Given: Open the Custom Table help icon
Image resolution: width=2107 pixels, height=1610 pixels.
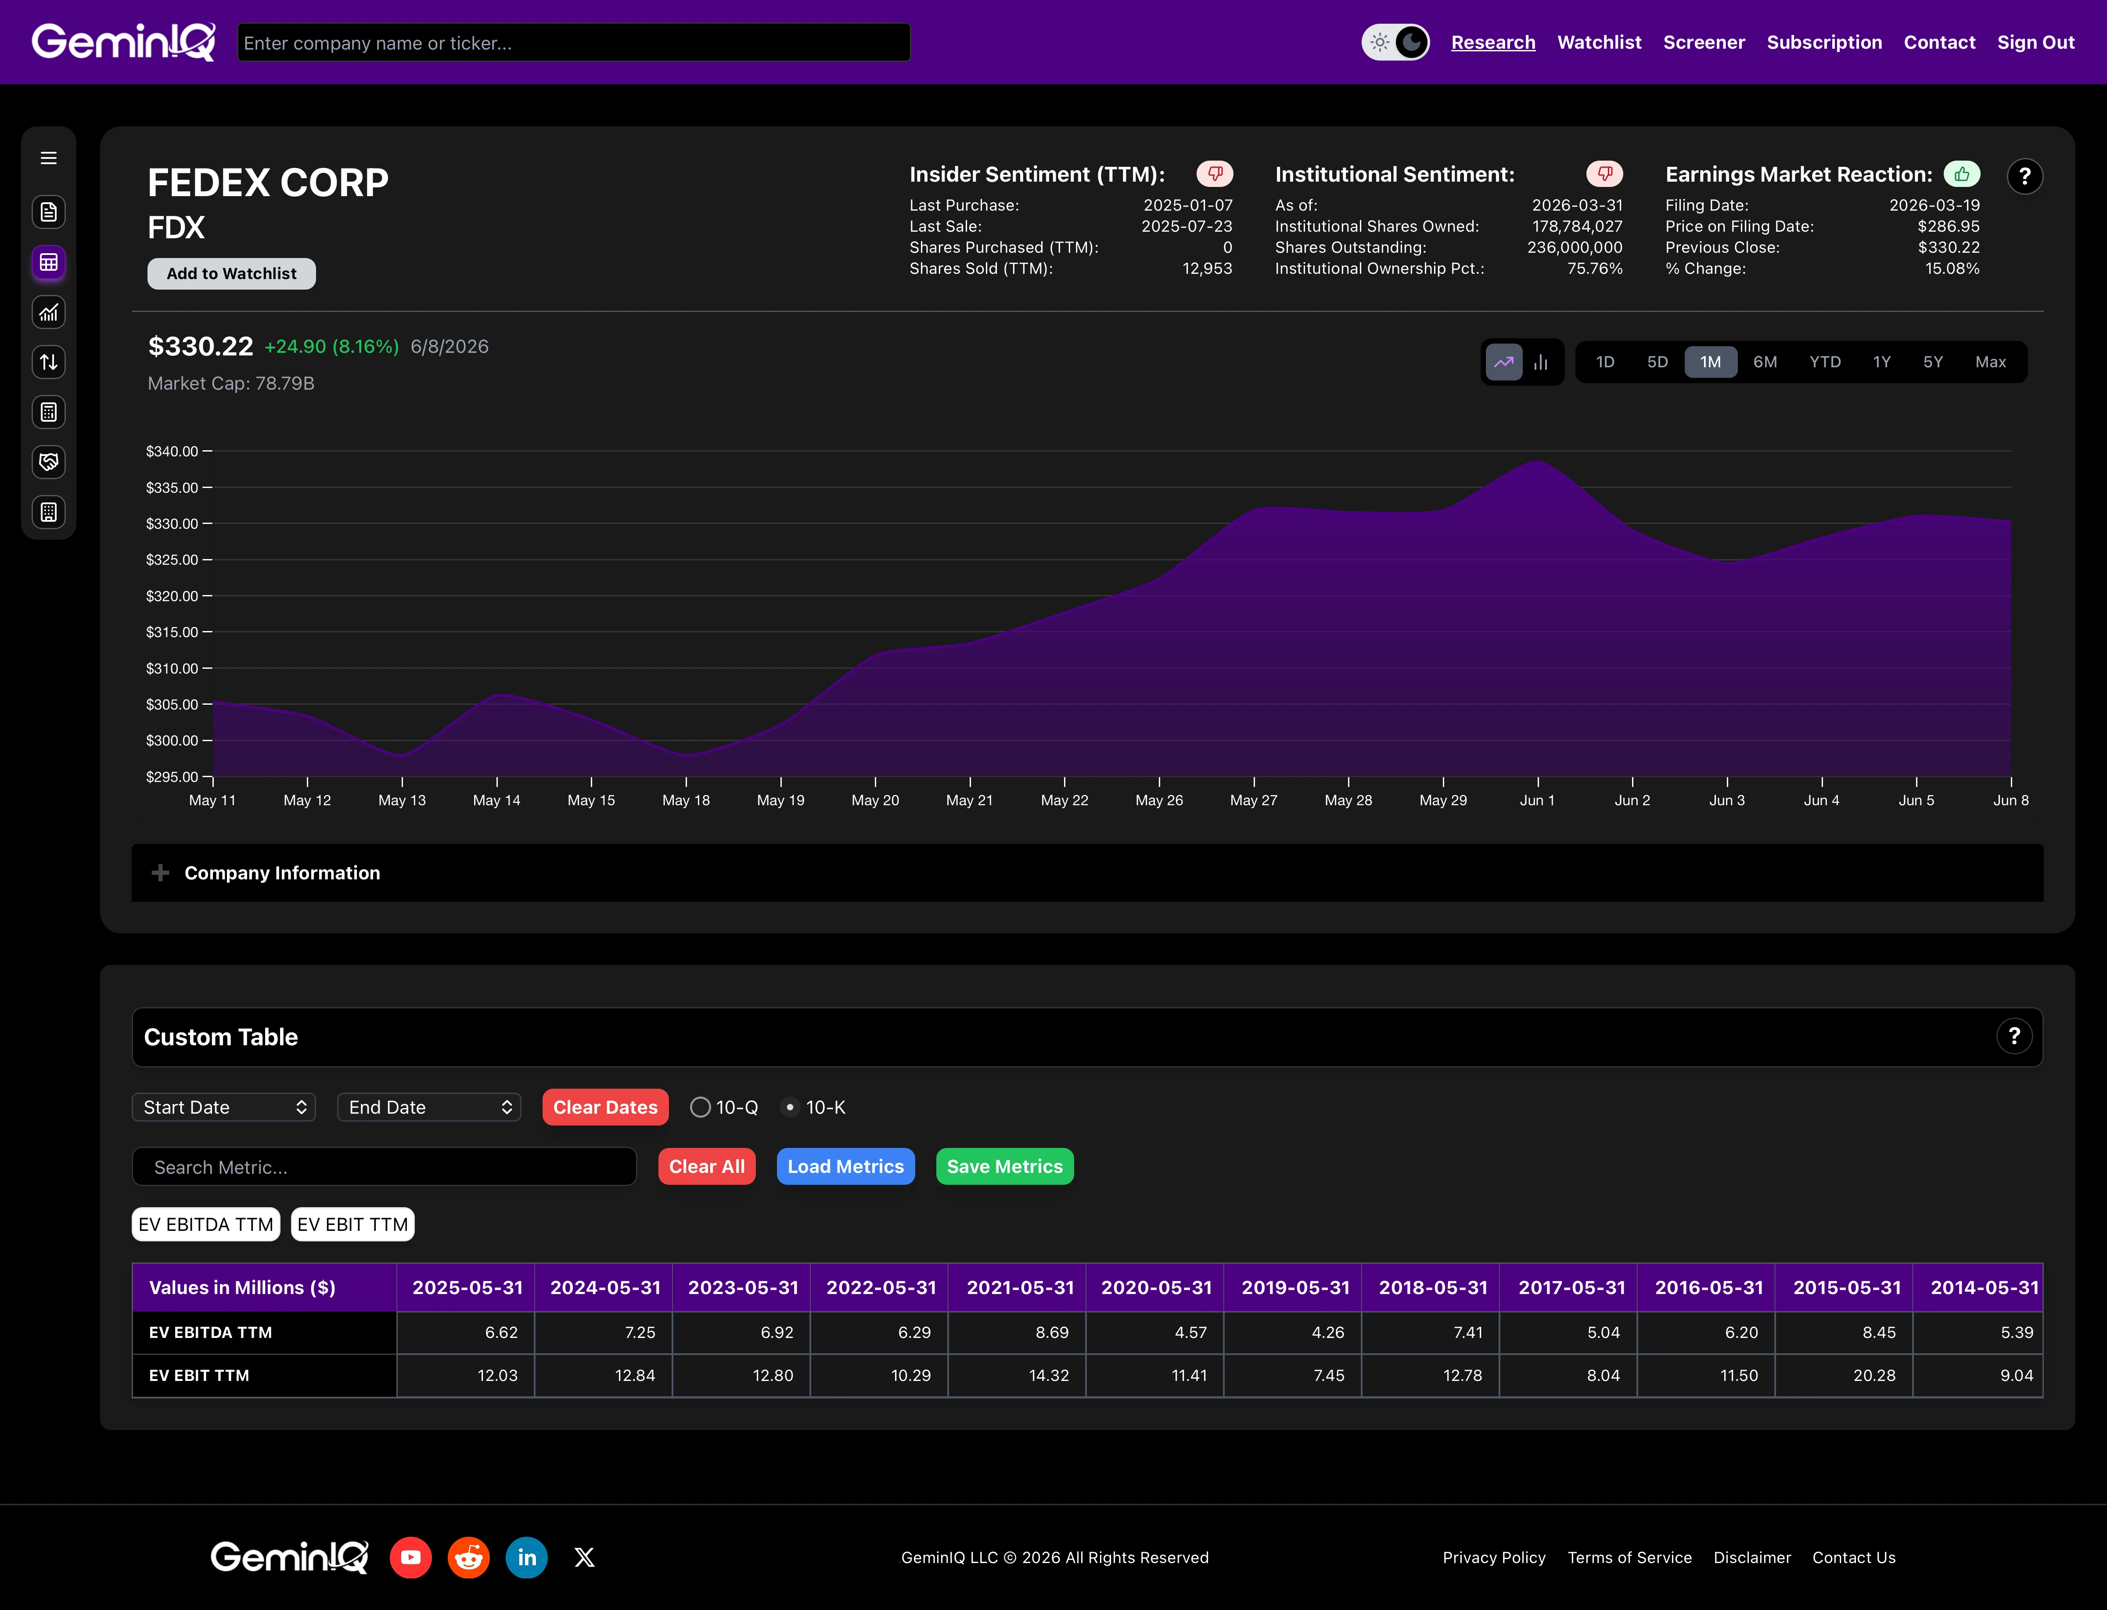Looking at the screenshot, I should [x=2014, y=1036].
